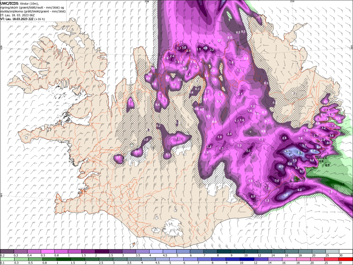Click the 30 mm bright red rain swatch
The width and height of the screenshot is (353, 265).
tap(346, 259)
